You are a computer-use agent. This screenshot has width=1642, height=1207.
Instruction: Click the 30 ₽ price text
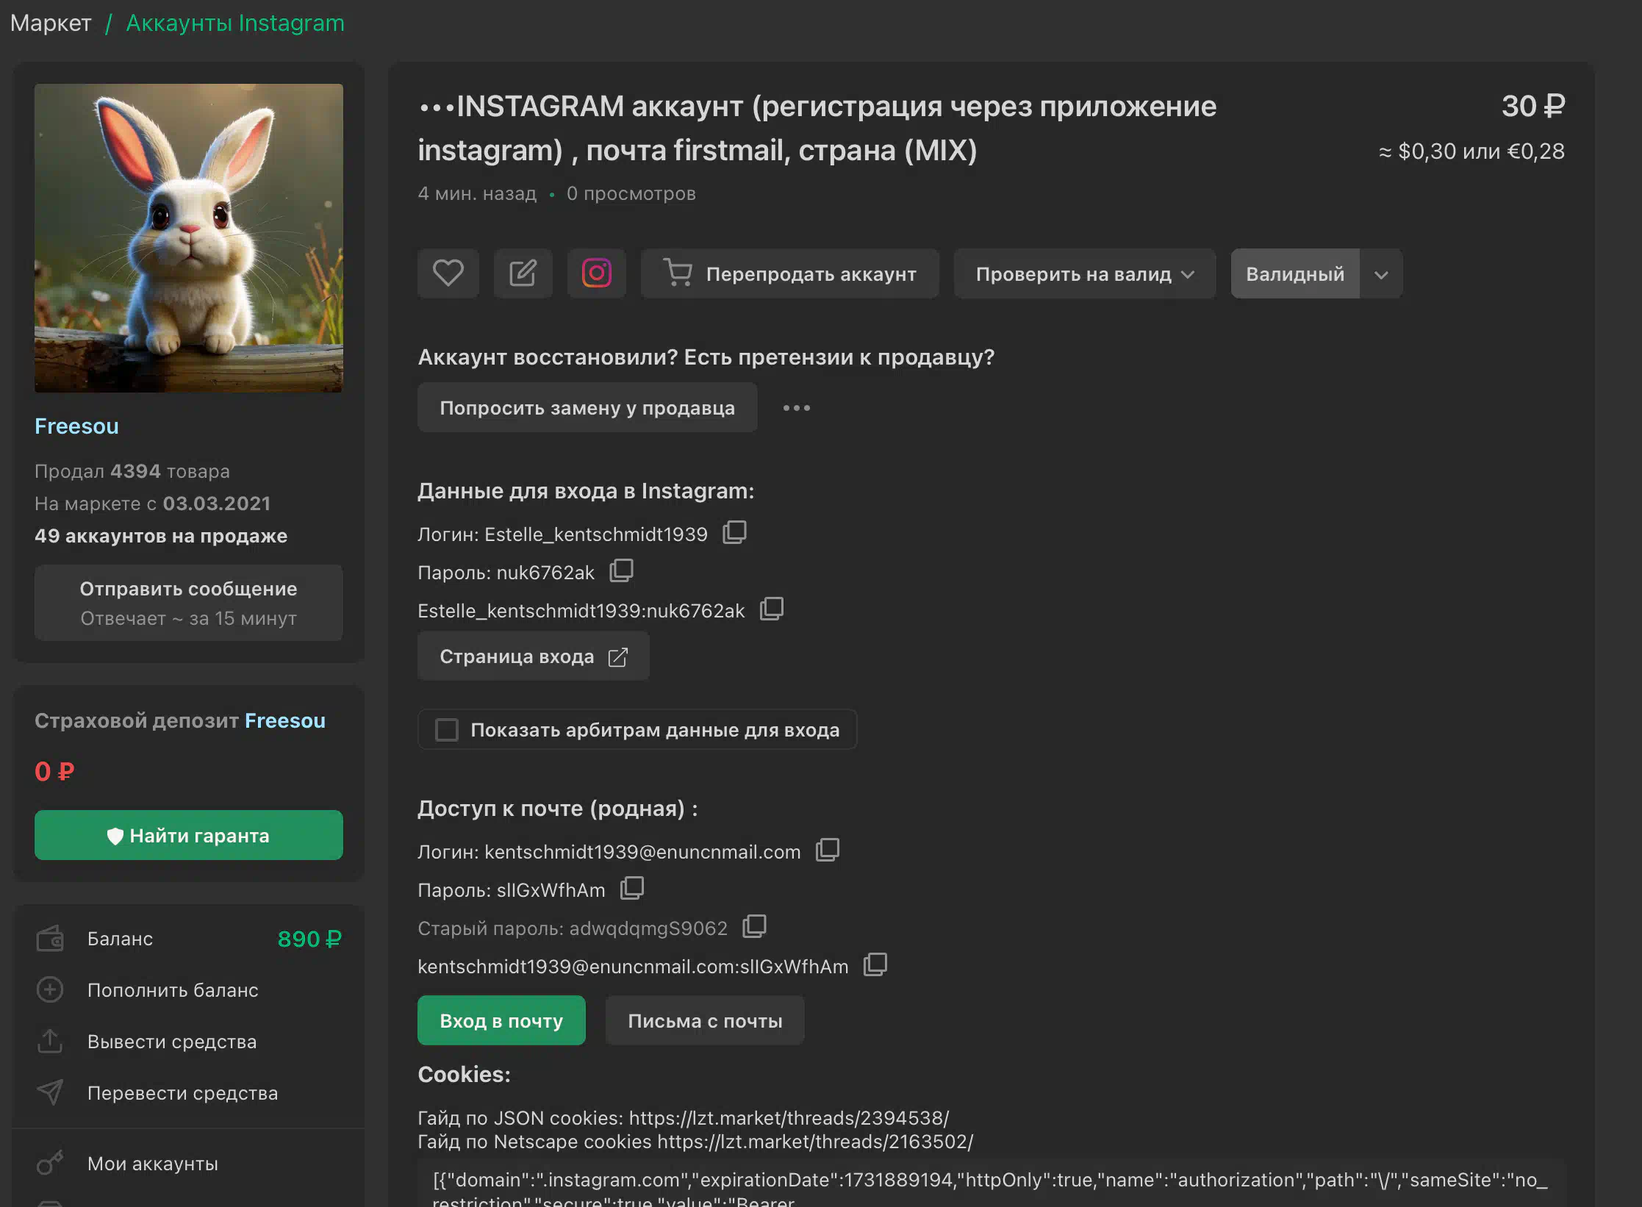pyautogui.click(x=1533, y=107)
